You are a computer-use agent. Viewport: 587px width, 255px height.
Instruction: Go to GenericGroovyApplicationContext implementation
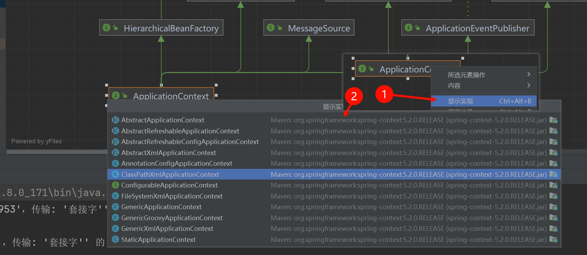coord(172,218)
